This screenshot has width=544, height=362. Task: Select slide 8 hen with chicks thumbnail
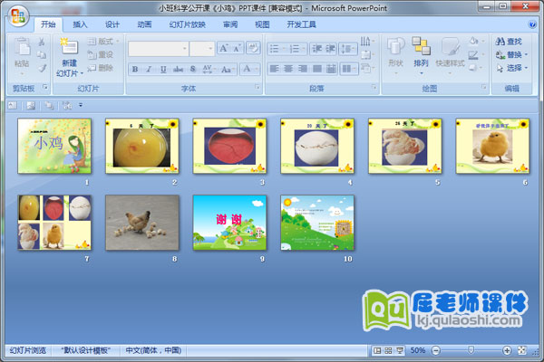[142, 223]
